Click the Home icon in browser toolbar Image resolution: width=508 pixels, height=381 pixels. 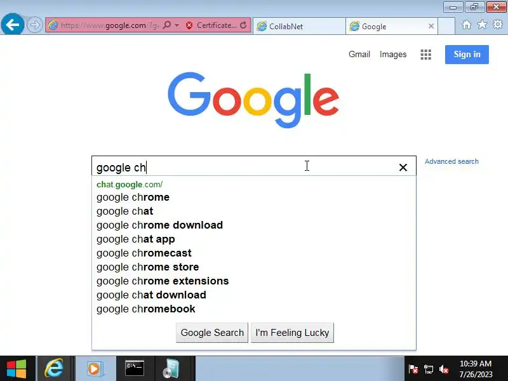coord(467,25)
